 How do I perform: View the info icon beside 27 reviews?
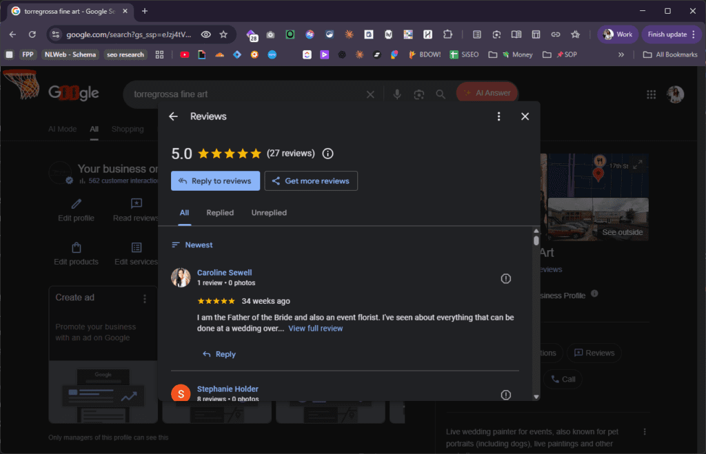327,154
